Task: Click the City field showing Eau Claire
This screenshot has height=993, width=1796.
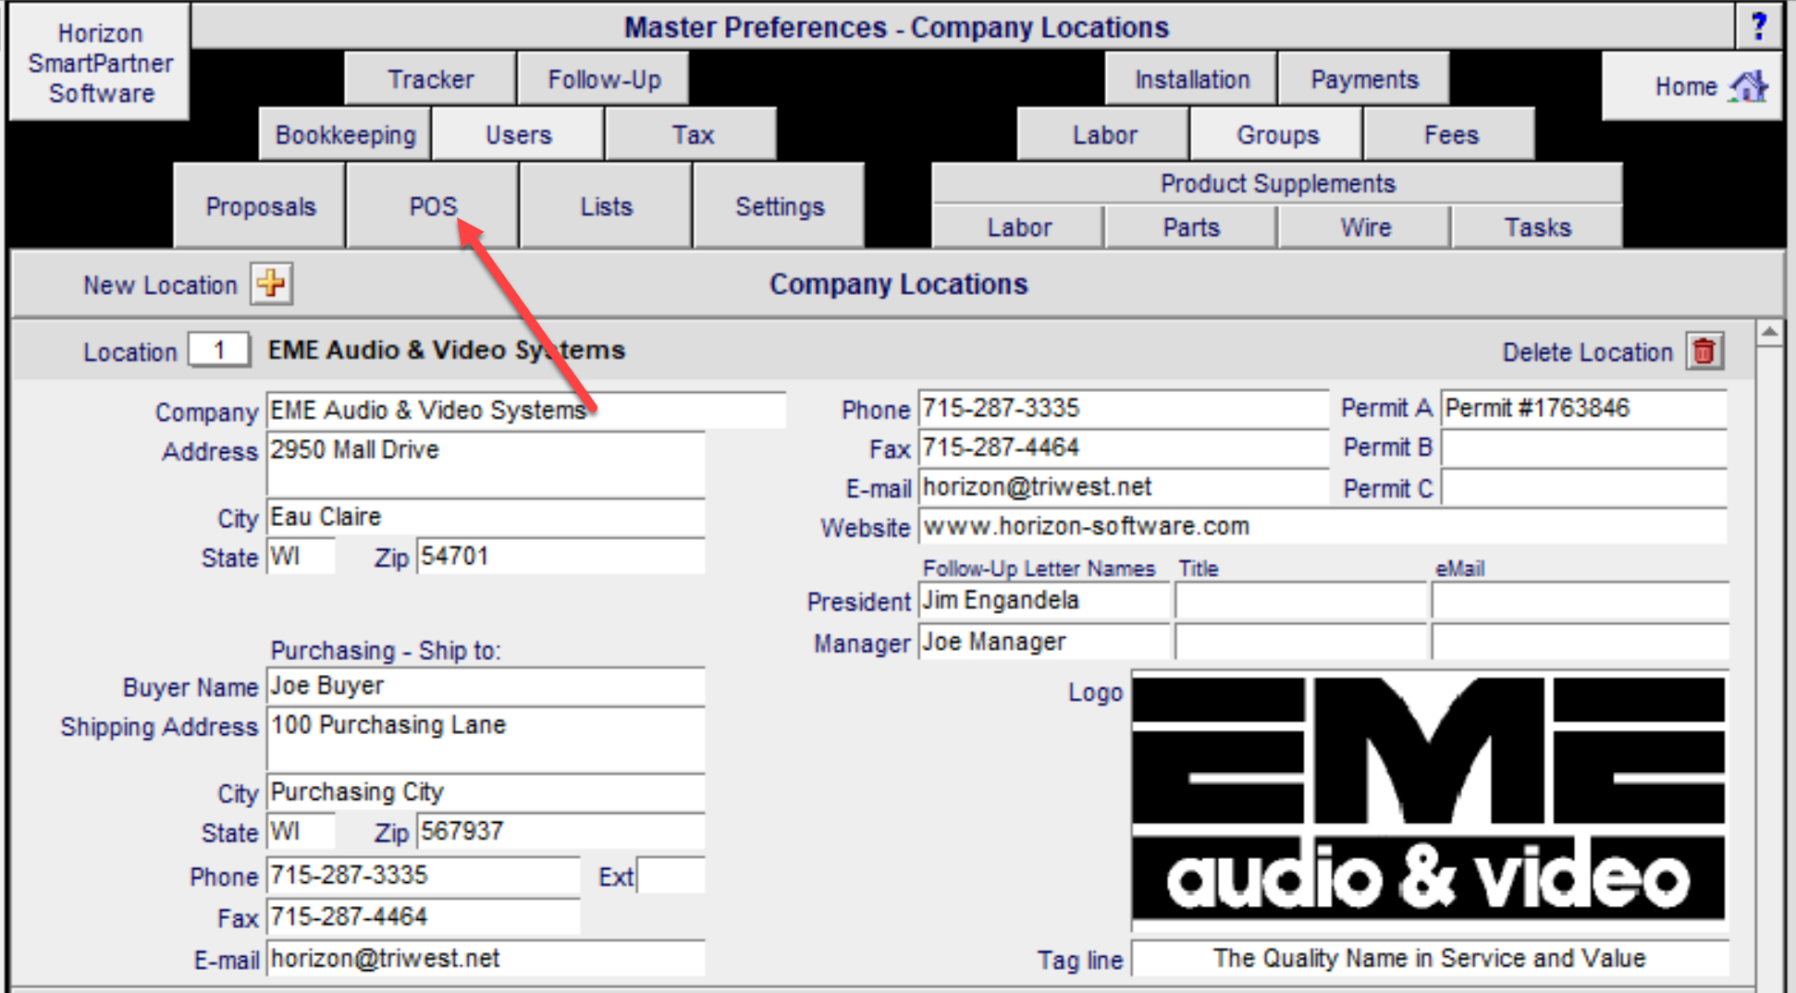Action: pyautogui.click(x=486, y=517)
